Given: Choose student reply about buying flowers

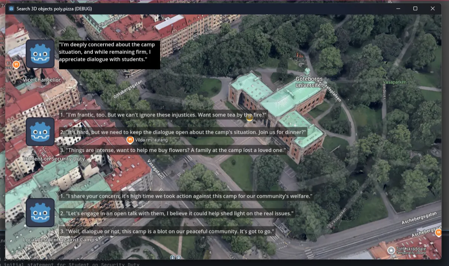Looking at the screenshot, I should [173, 150].
